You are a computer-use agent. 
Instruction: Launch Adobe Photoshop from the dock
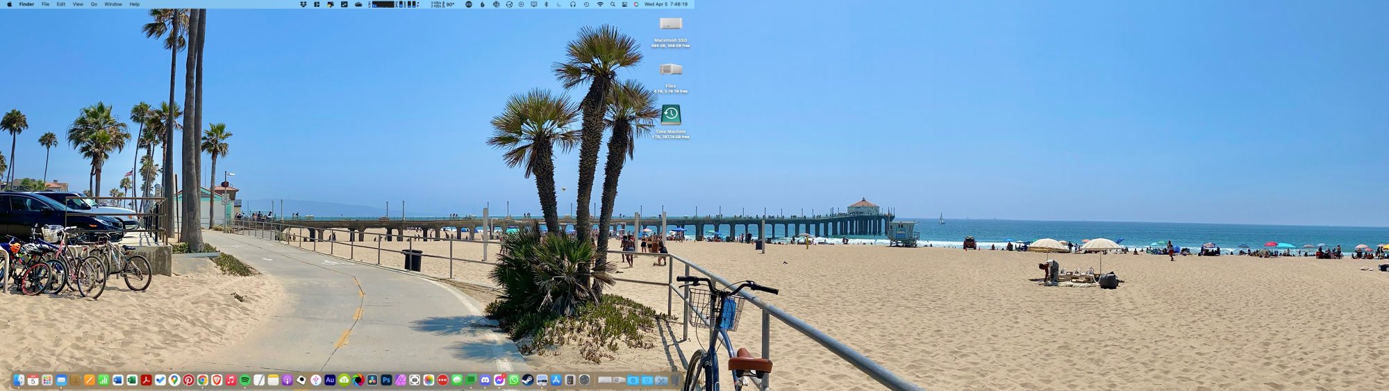coord(386,380)
